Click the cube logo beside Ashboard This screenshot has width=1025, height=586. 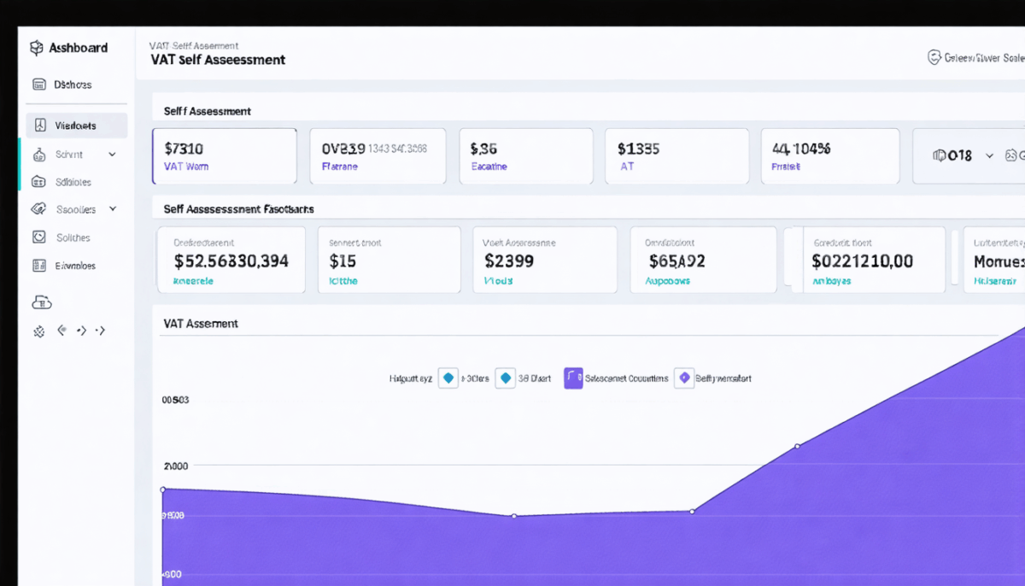tap(36, 48)
